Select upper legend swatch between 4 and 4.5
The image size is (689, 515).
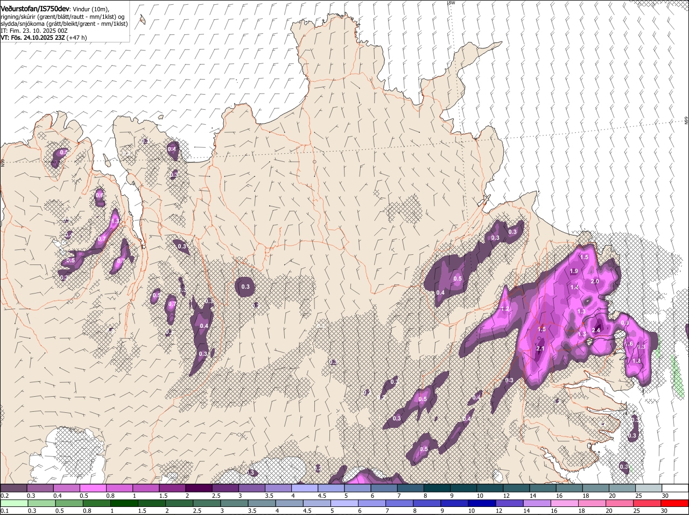[x=305, y=488]
